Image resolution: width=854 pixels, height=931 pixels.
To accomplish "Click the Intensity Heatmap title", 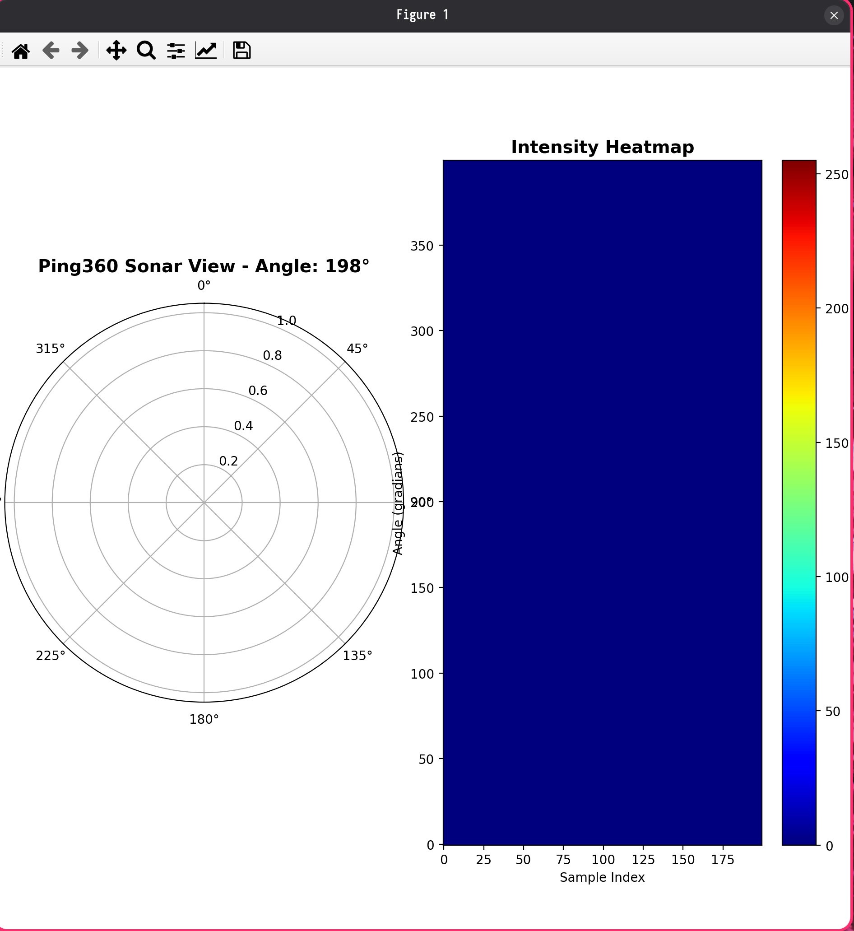I will pyautogui.click(x=602, y=147).
